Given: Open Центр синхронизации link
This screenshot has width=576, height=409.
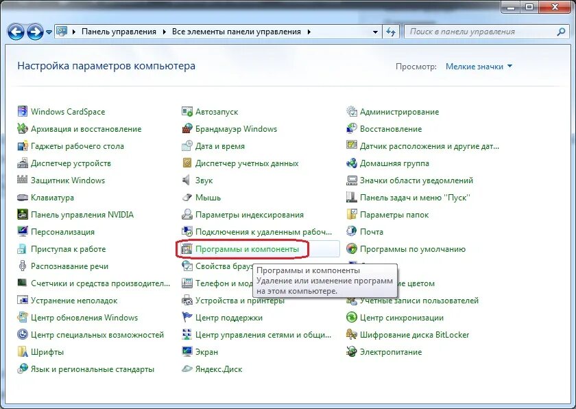Looking at the screenshot, I should click(x=402, y=318).
